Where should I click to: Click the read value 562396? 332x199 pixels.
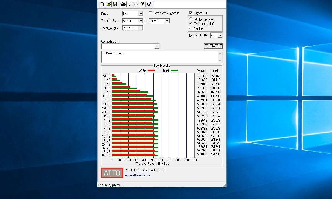click(x=216, y=136)
